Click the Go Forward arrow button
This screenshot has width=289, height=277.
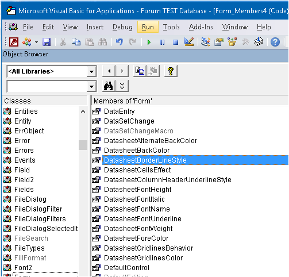pos(122,71)
